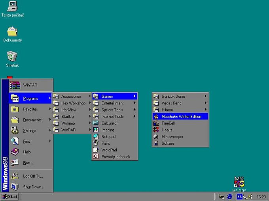Click Internet Explorer icon in system tray

[x=229, y=197]
